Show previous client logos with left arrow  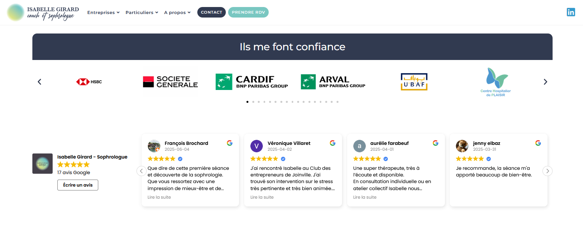coord(39,82)
